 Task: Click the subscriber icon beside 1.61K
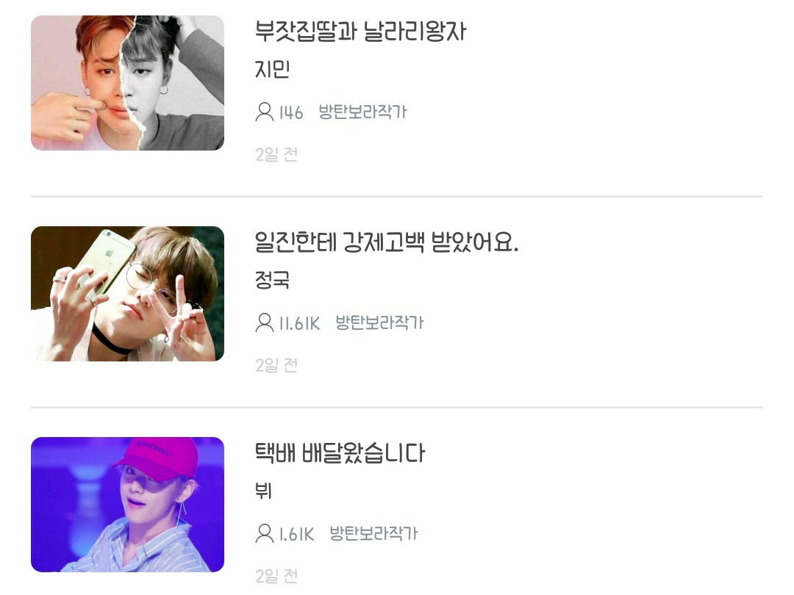[265, 533]
